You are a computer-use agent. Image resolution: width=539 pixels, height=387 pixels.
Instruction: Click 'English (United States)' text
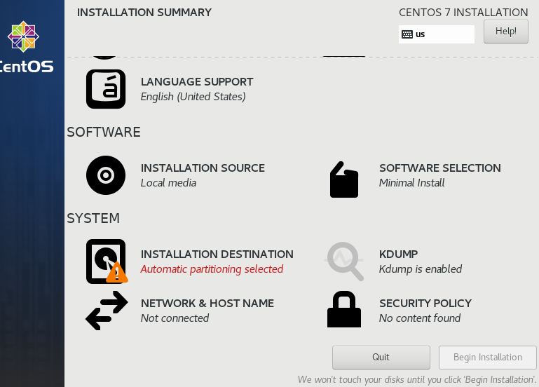coord(193,97)
